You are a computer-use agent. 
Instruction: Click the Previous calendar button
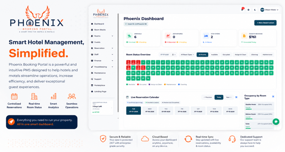click(208, 97)
